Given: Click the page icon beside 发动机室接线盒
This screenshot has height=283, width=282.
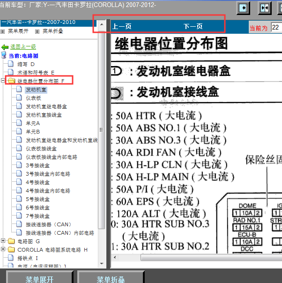Looking at the screenshot, I should (x=19, y=114).
